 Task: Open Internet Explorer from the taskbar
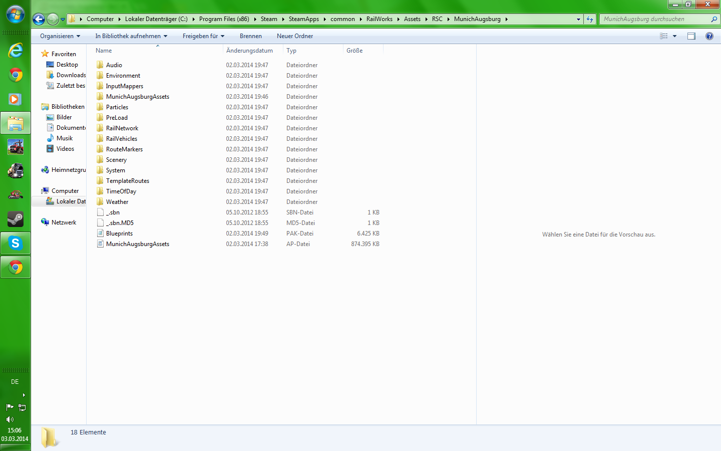16,50
